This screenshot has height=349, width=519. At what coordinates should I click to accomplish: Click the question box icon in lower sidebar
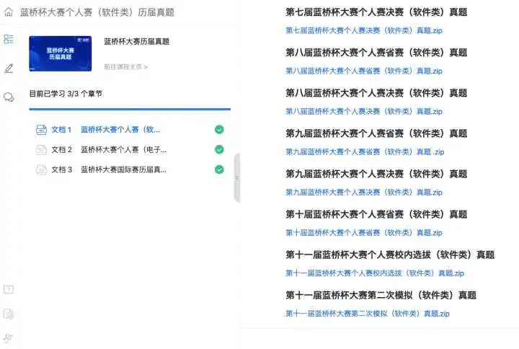9,289
